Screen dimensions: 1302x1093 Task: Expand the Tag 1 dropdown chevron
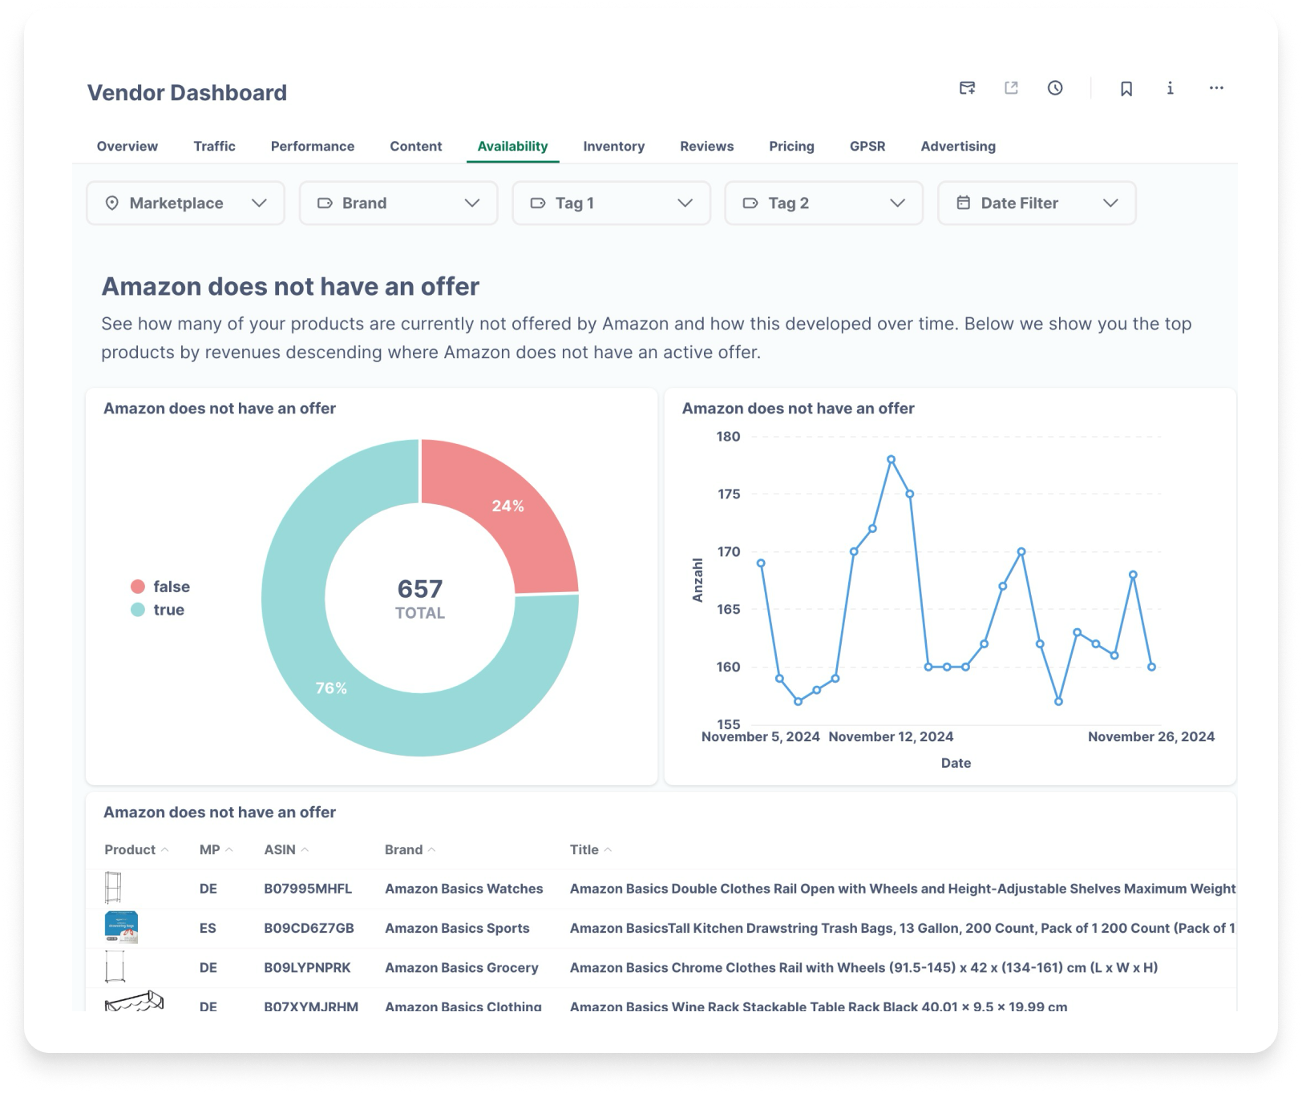(x=685, y=204)
